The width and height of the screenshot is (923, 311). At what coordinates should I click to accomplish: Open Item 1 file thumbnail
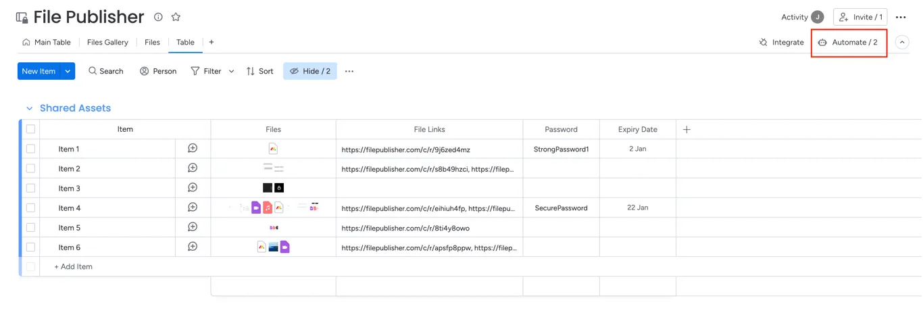(x=273, y=149)
